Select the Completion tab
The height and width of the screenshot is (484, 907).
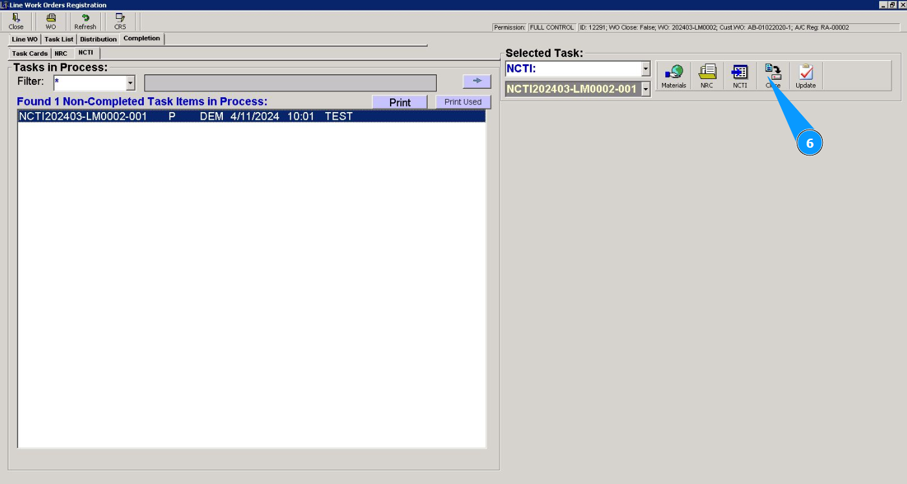[x=142, y=39]
